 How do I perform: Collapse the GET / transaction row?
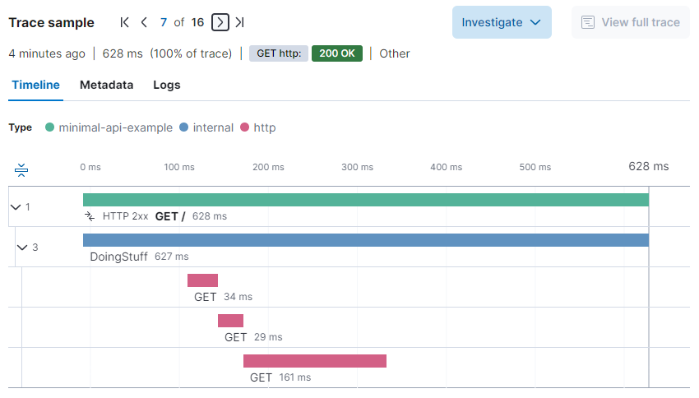(x=16, y=207)
